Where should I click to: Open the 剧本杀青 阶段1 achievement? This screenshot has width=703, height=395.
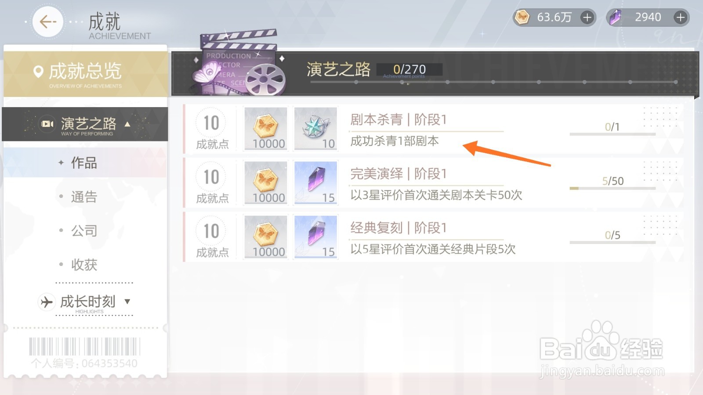(x=433, y=129)
